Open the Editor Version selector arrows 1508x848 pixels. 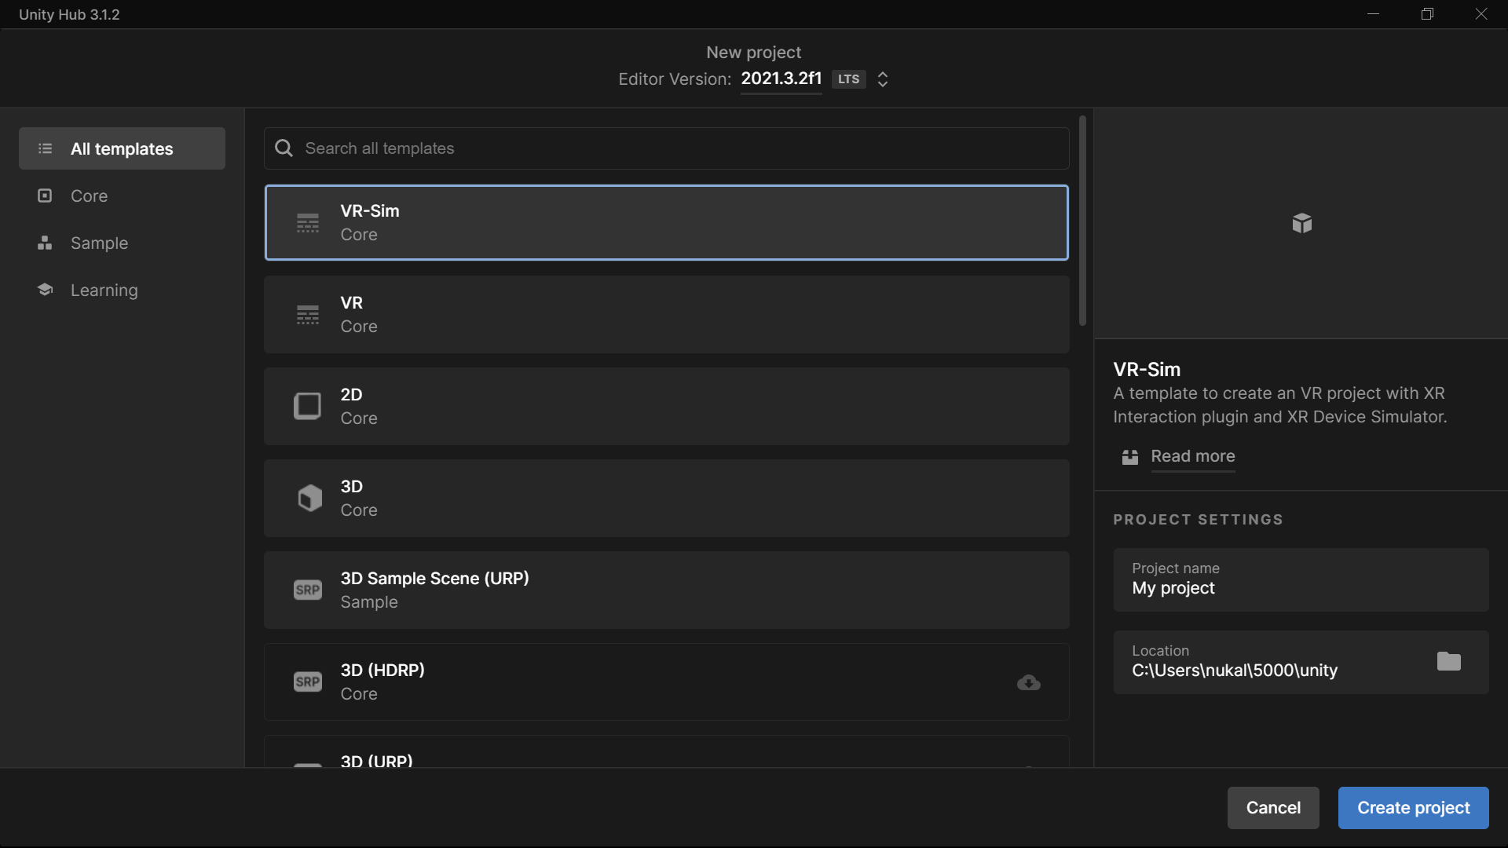(x=883, y=79)
